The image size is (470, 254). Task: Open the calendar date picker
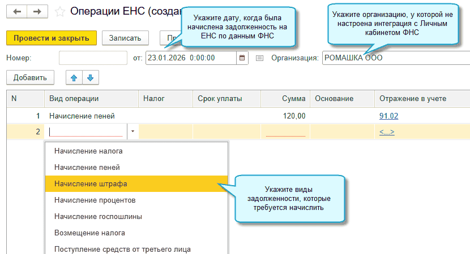coord(242,58)
